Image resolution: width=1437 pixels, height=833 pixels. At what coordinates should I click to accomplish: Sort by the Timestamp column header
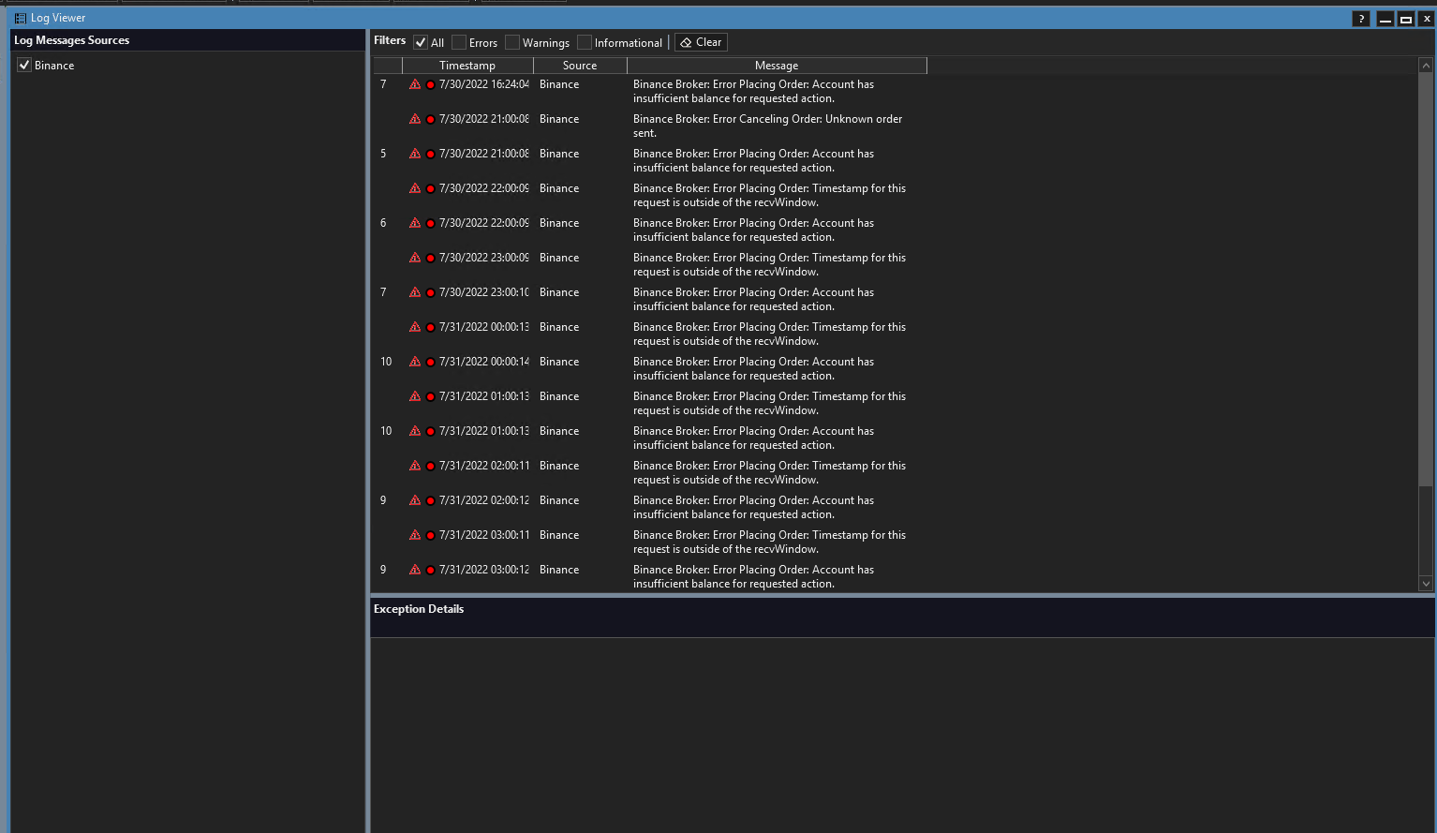point(467,66)
